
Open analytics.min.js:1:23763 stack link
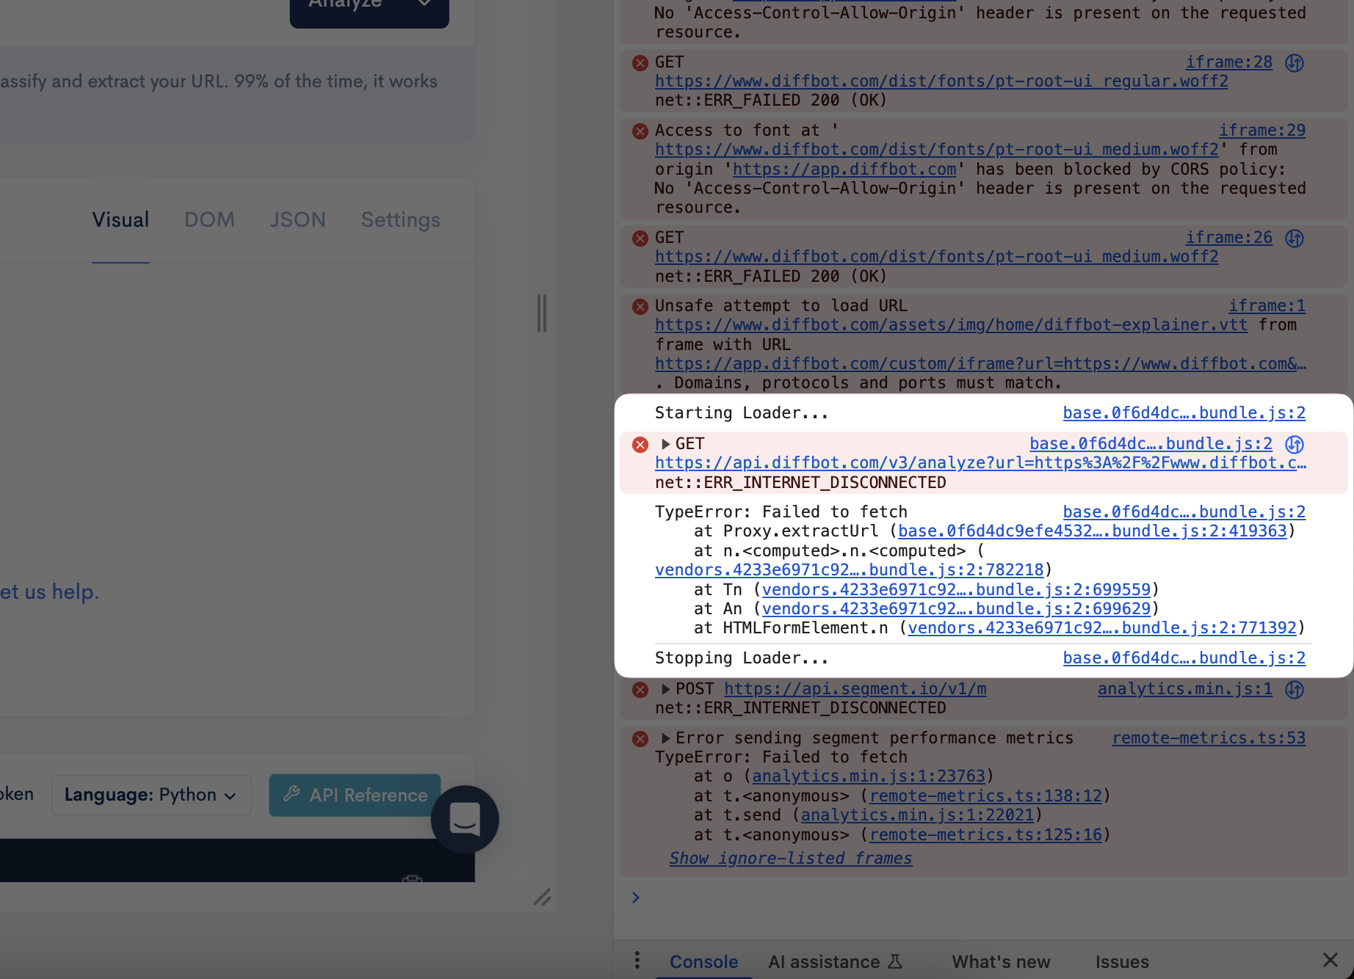(x=869, y=776)
